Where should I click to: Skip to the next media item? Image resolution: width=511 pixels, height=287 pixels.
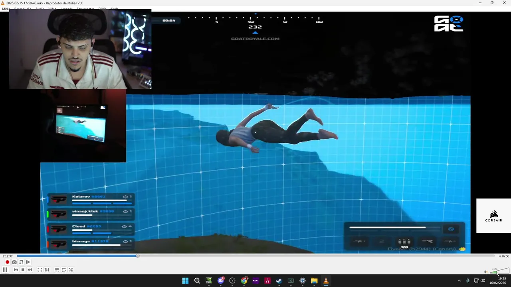pyautogui.click(x=30, y=270)
